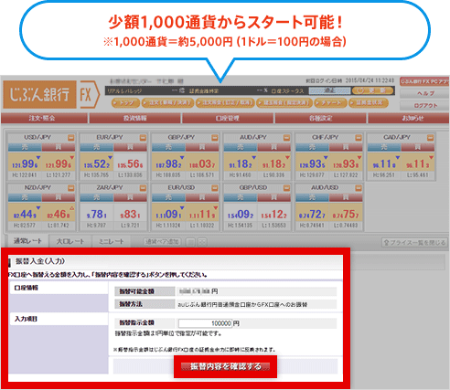Open 建玉照会(指定決済) shortcut

284,103
